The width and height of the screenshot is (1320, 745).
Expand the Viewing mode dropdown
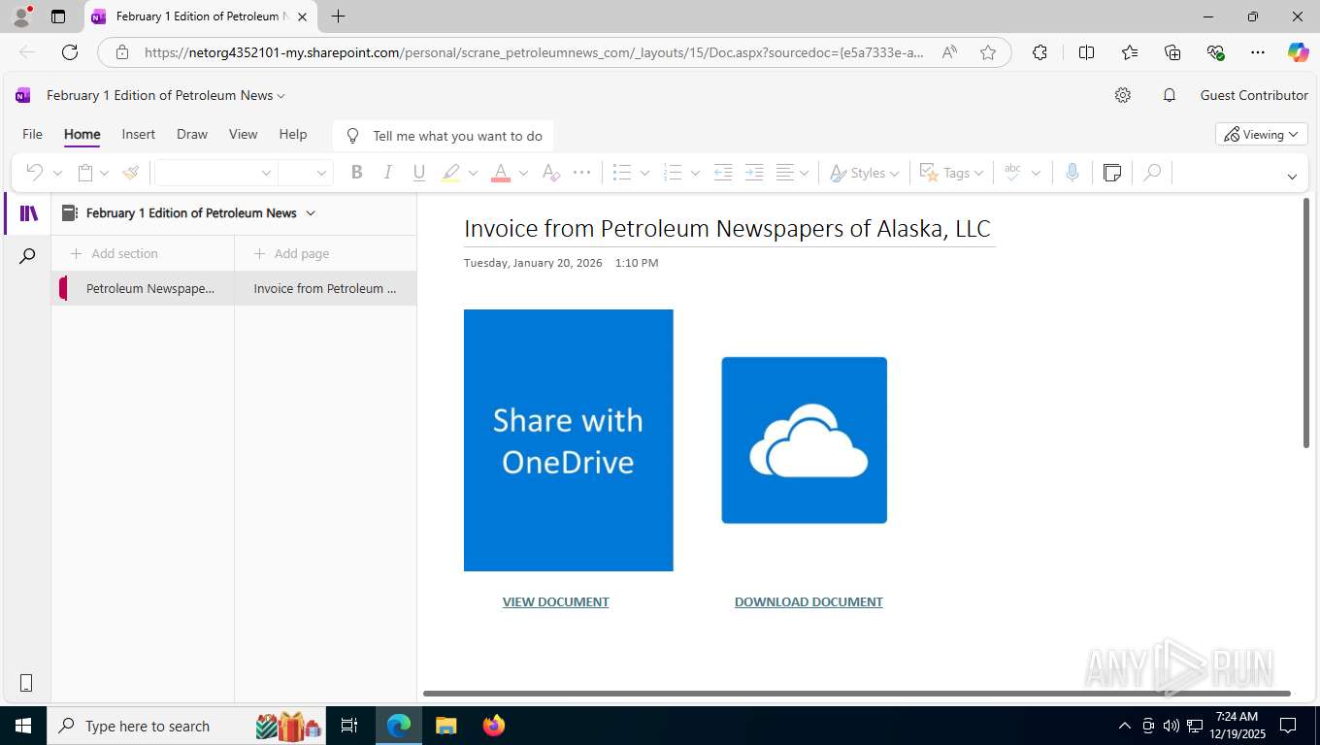pyautogui.click(x=1262, y=134)
